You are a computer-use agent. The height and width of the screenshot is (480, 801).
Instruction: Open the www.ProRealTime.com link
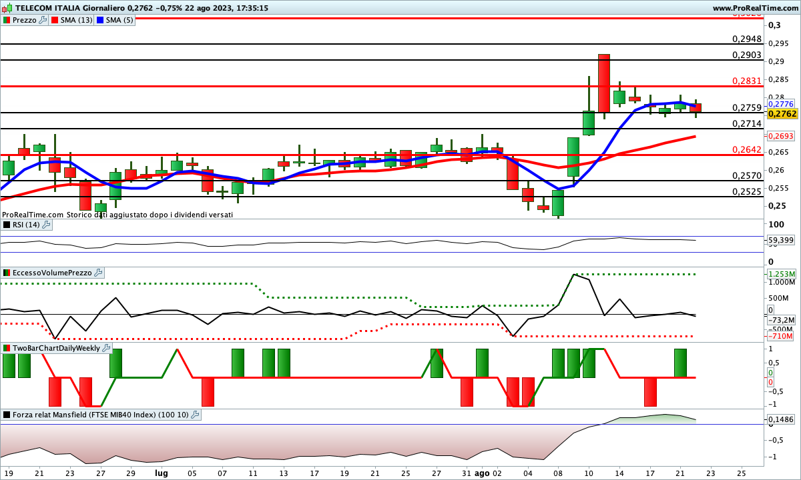click(755, 8)
